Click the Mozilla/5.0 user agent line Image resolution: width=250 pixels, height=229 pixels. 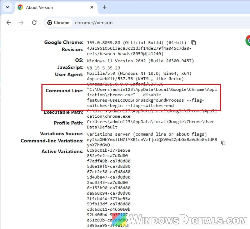[139, 73]
